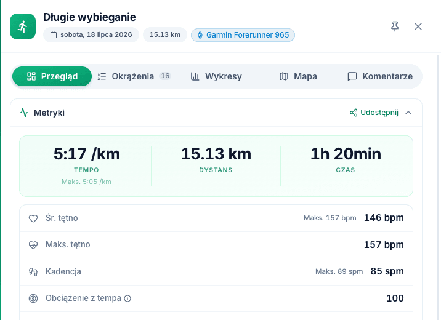This screenshot has width=441, height=320.
Task: Click the Metryki section heading
Action: pyautogui.click(x=49, y=113)
